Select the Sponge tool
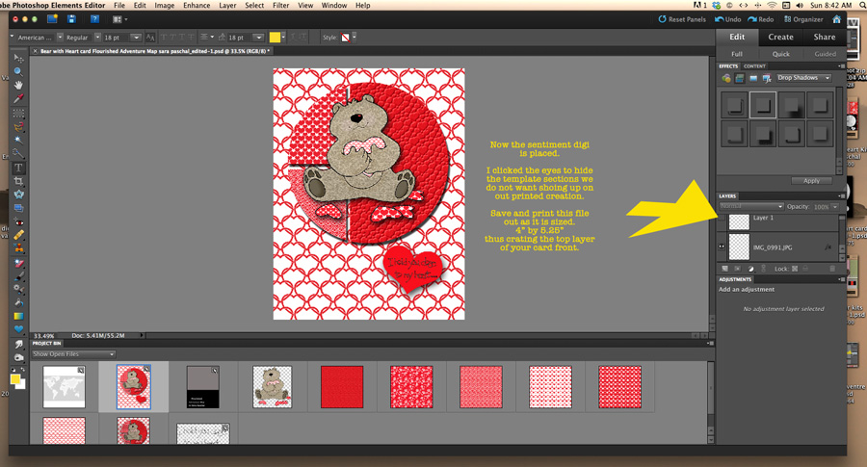The width and height of the screenshot is (867, 467). (x=18, y=357)
